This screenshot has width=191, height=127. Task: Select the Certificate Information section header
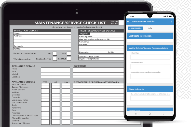150,36
